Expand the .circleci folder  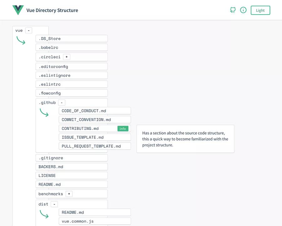[x=66, y=57]
